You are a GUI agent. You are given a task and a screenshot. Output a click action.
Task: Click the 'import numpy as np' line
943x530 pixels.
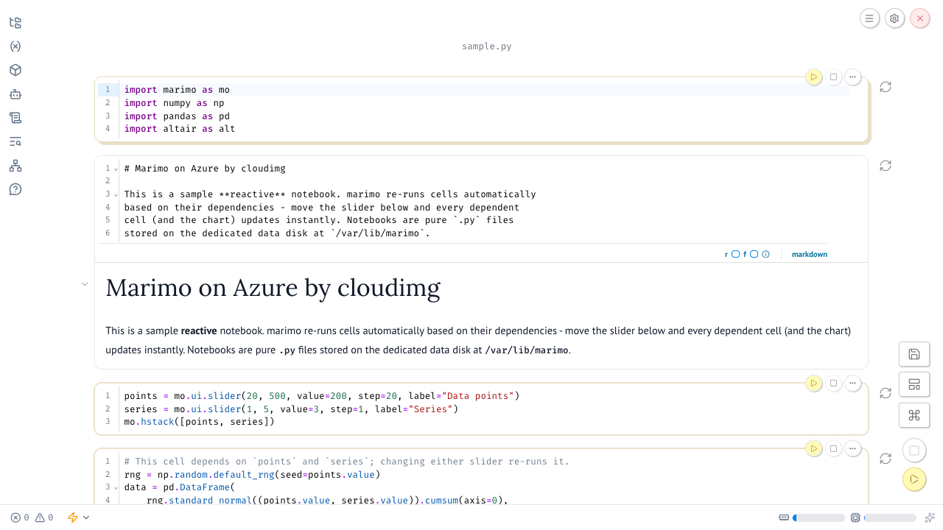click(174, 103)
